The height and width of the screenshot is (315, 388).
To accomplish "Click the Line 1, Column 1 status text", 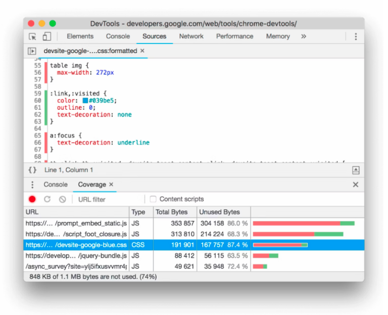I will tap(69, 170).
